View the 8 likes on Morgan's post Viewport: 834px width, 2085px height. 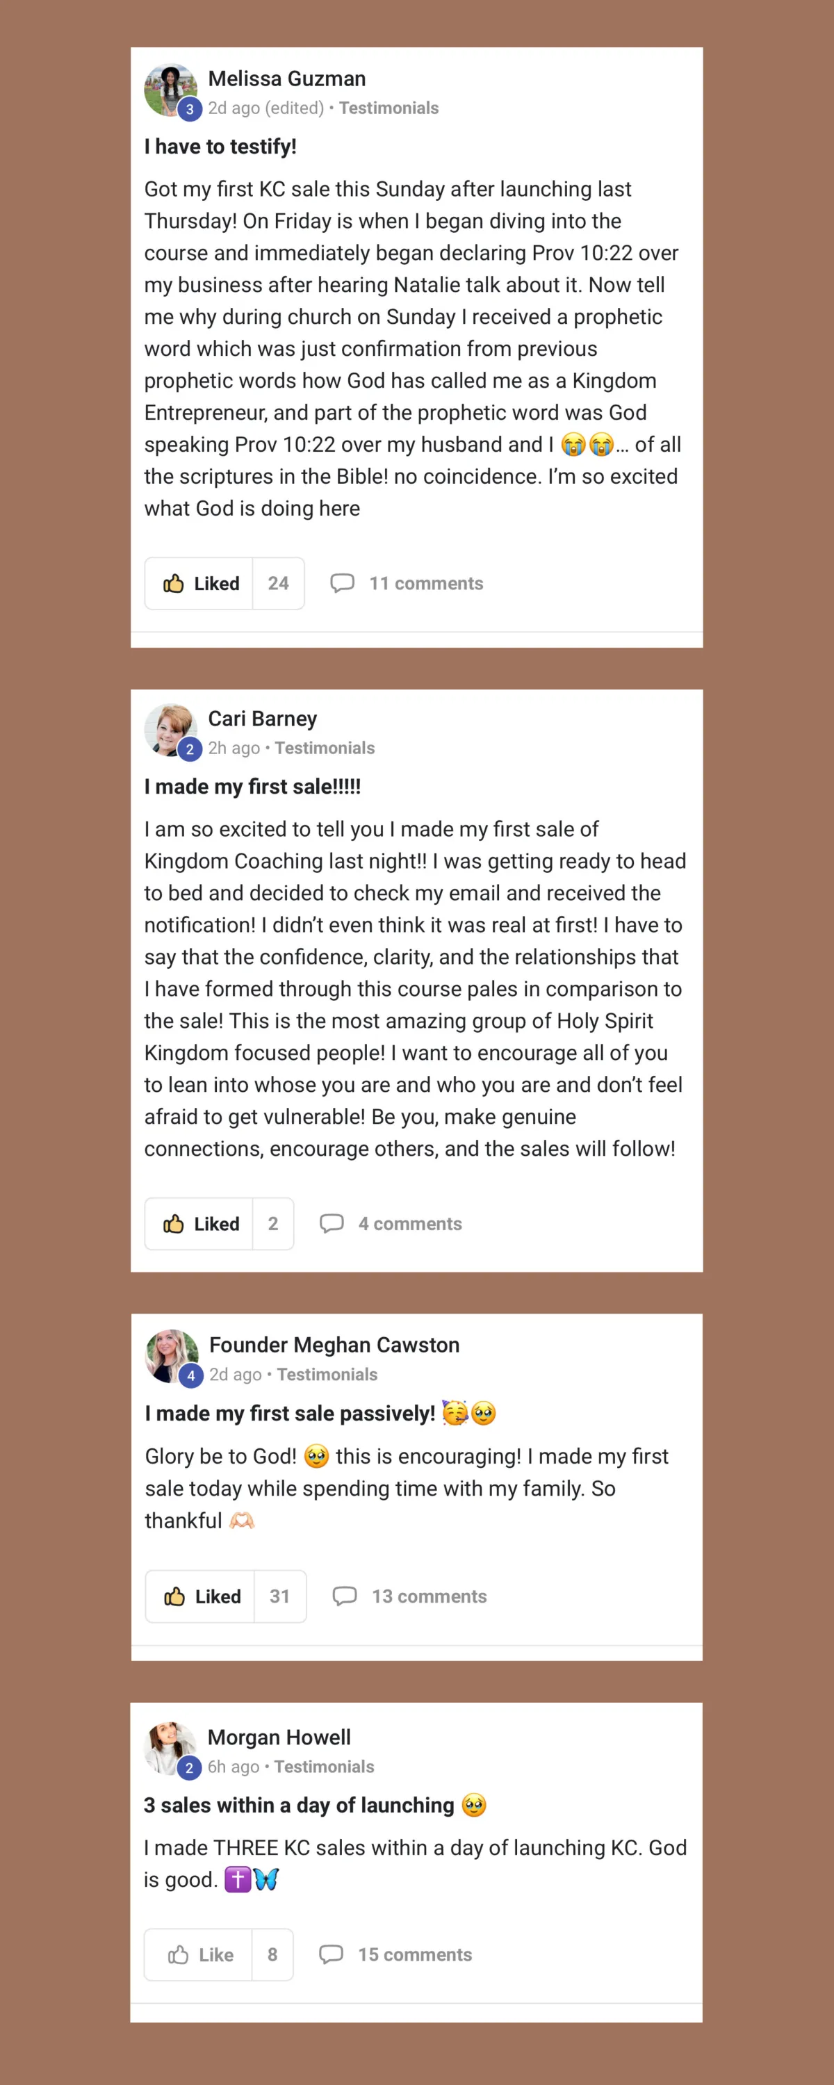272,1954
